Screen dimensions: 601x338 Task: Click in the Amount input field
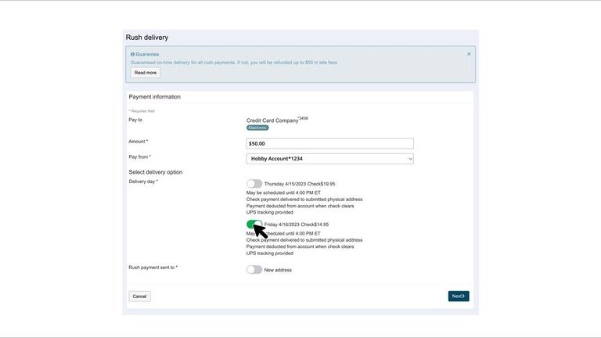tap(329, 144)
